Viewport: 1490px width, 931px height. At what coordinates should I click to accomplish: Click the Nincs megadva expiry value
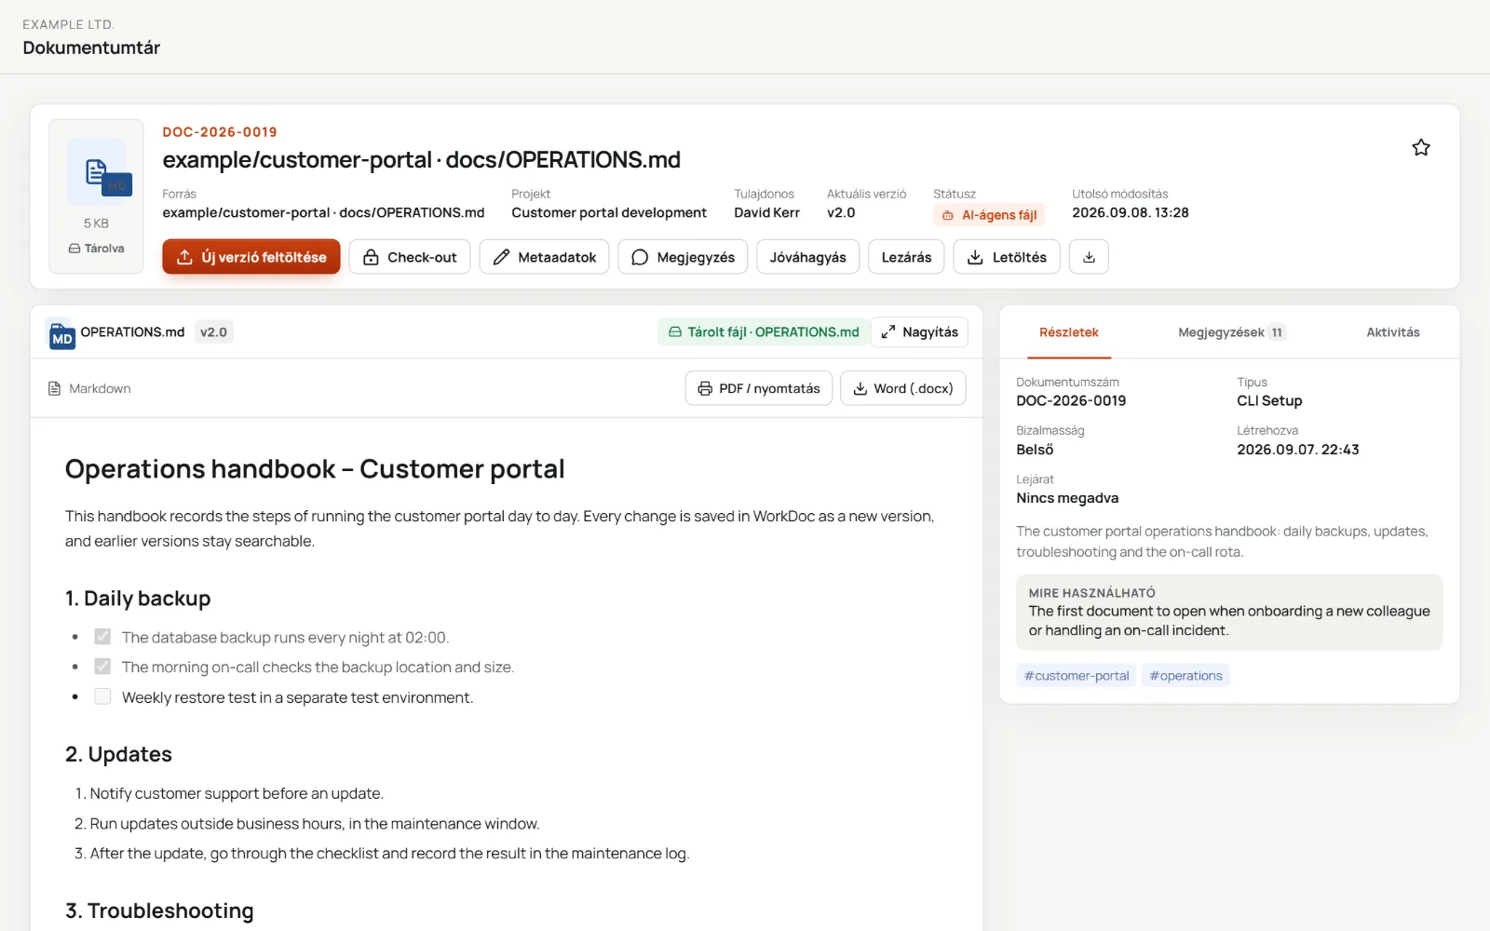[x=1067, y=498]
